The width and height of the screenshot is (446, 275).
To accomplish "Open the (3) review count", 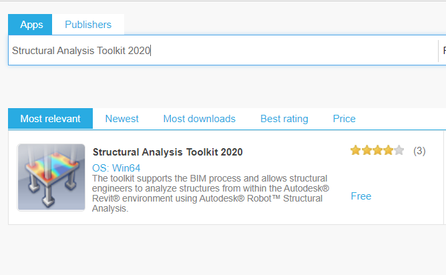I will pyautogui.click(x=419, y=151).
